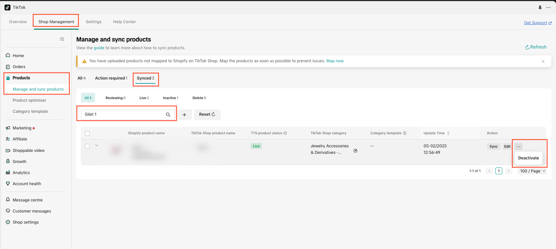Open the 100 / Page dropdown
This screenshot has height=249, width=556.
(532, 171)
